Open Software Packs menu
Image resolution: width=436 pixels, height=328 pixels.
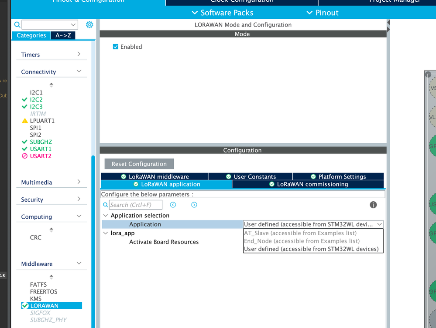pyautogui.click(x=223, y=13)
